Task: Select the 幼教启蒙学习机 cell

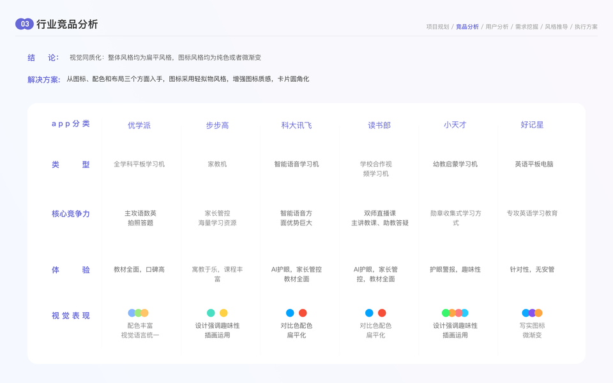Action: click(455, 164)
